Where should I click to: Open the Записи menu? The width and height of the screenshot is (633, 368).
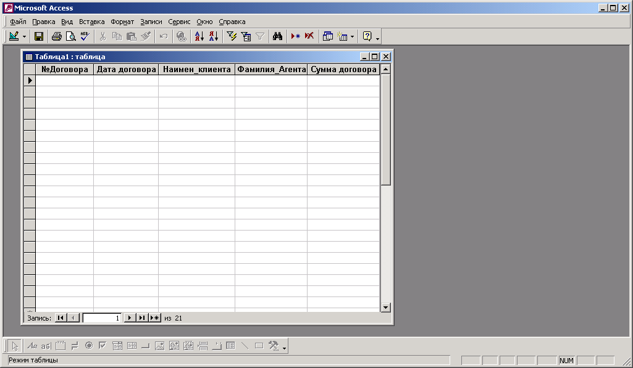(151, 22)
